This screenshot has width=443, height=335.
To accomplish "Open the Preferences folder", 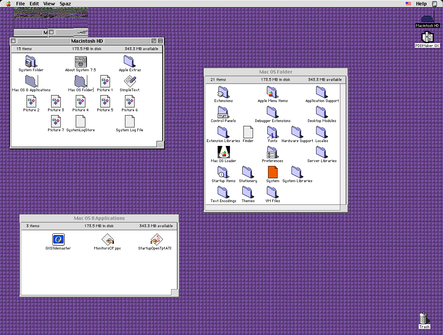I will coord(272,152).
